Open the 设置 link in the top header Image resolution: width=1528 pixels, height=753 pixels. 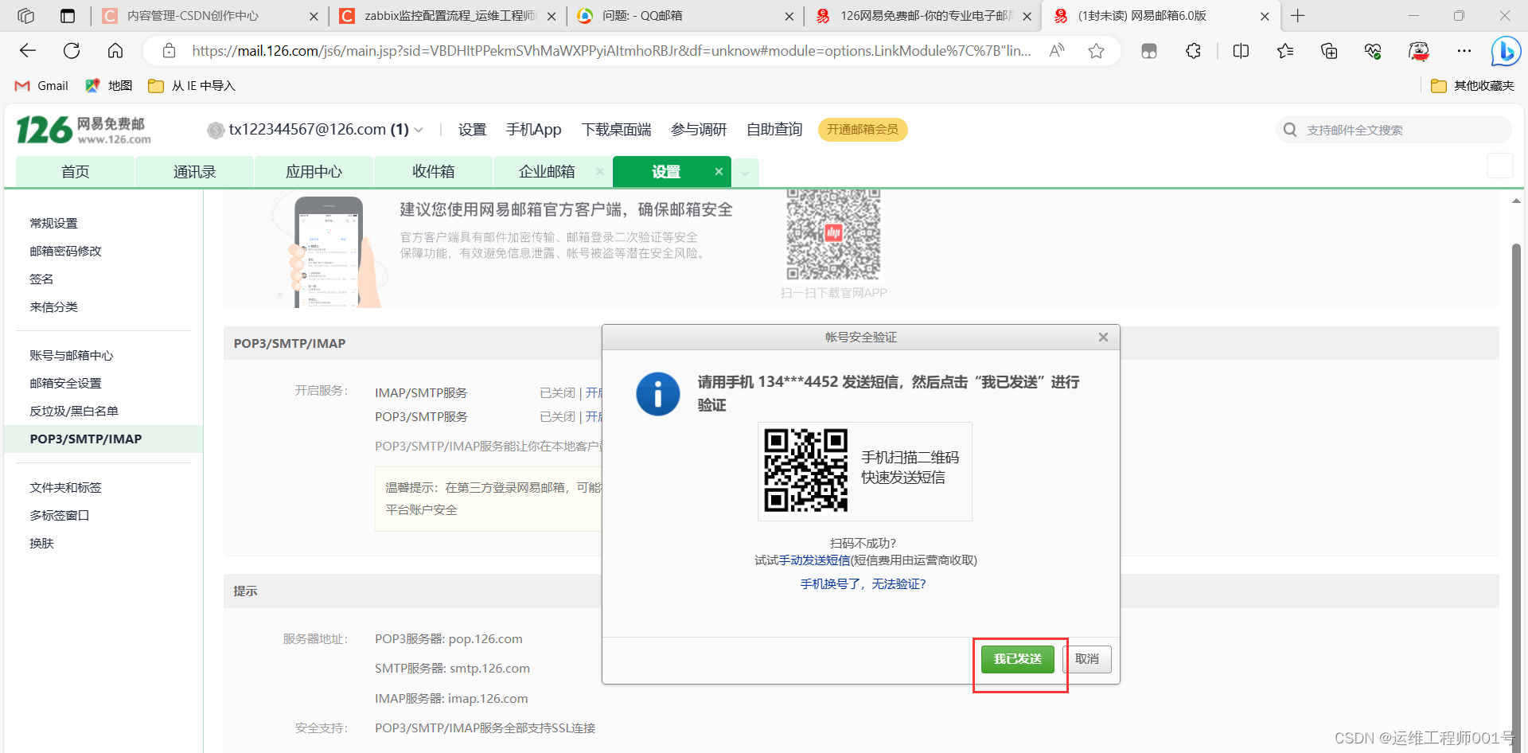(x=472, y=130)
